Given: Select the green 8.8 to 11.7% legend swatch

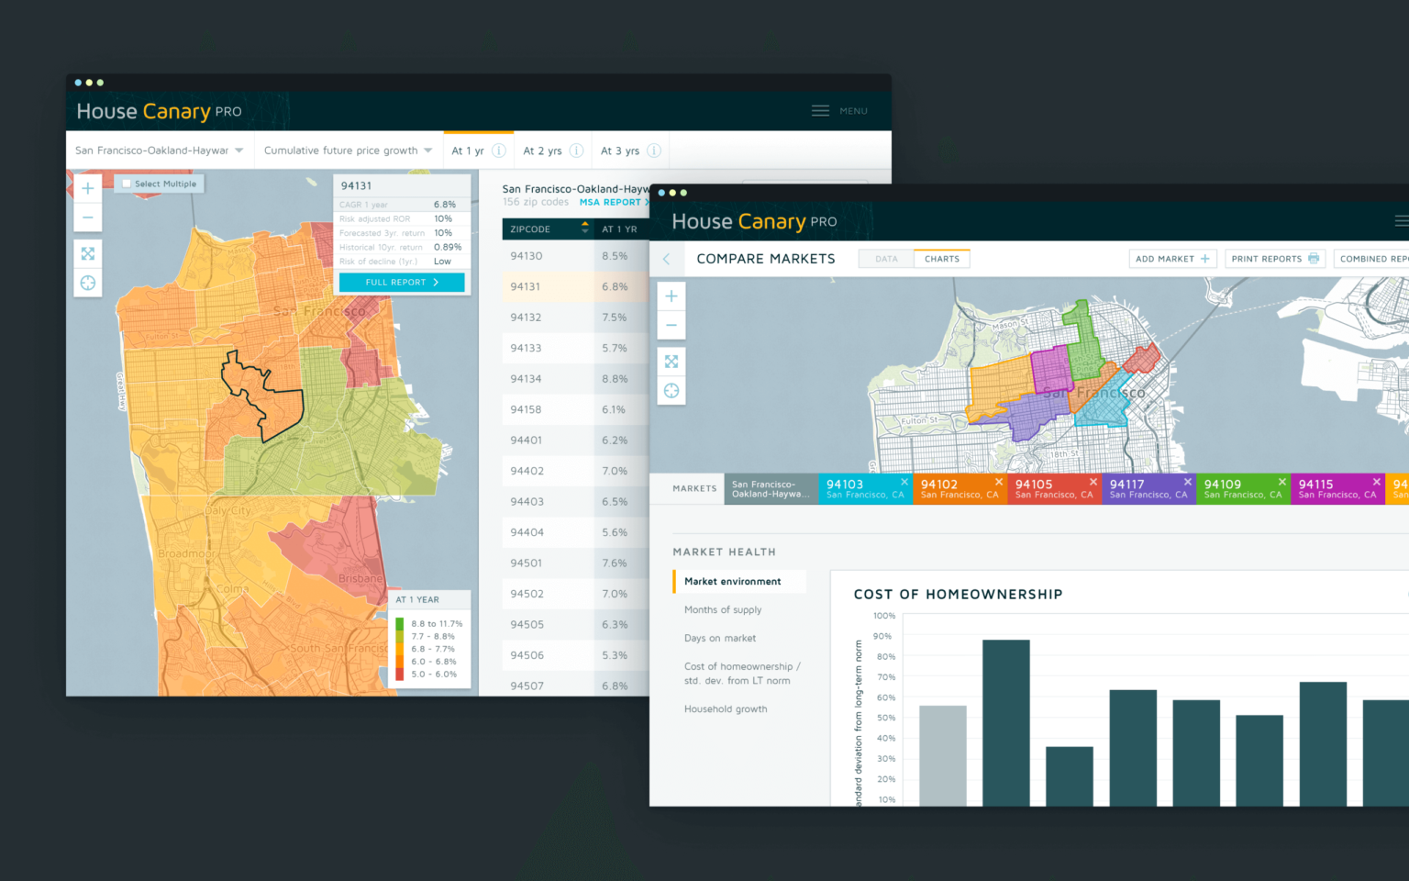Looking at the screenshot, I should tap(400, 624).
